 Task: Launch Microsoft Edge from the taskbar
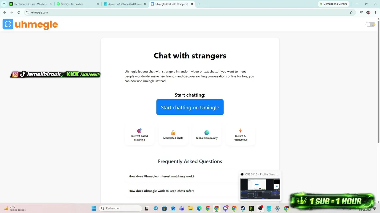[199, 208]
